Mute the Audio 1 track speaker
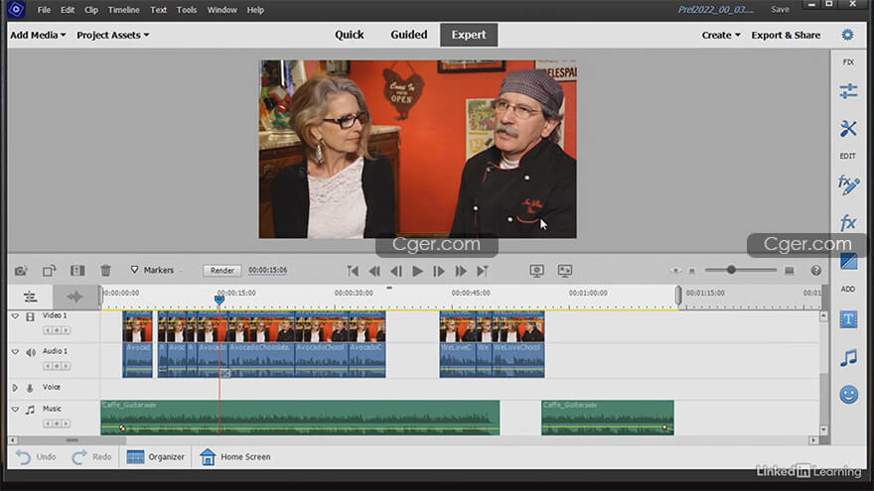This screenshot has height=491, width=874. click(31, 352)
